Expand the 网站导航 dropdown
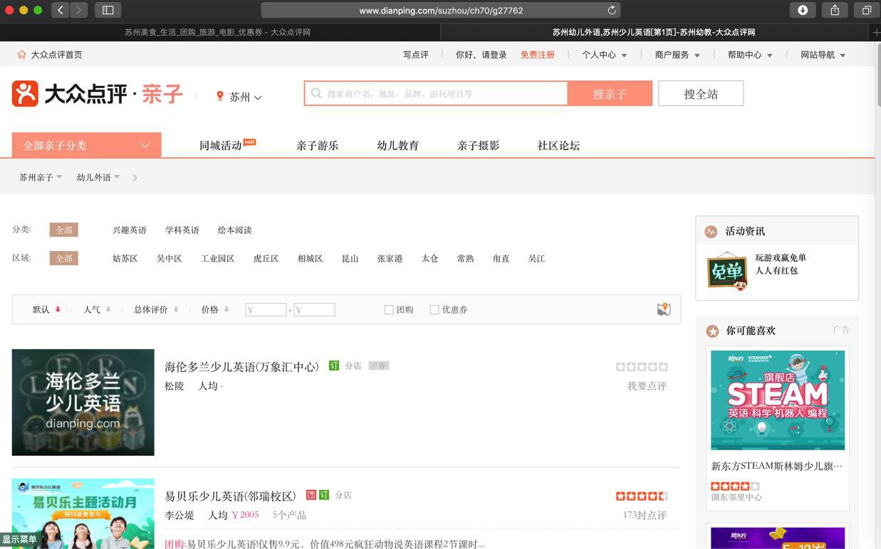881x549 pixels. [823, 55]
